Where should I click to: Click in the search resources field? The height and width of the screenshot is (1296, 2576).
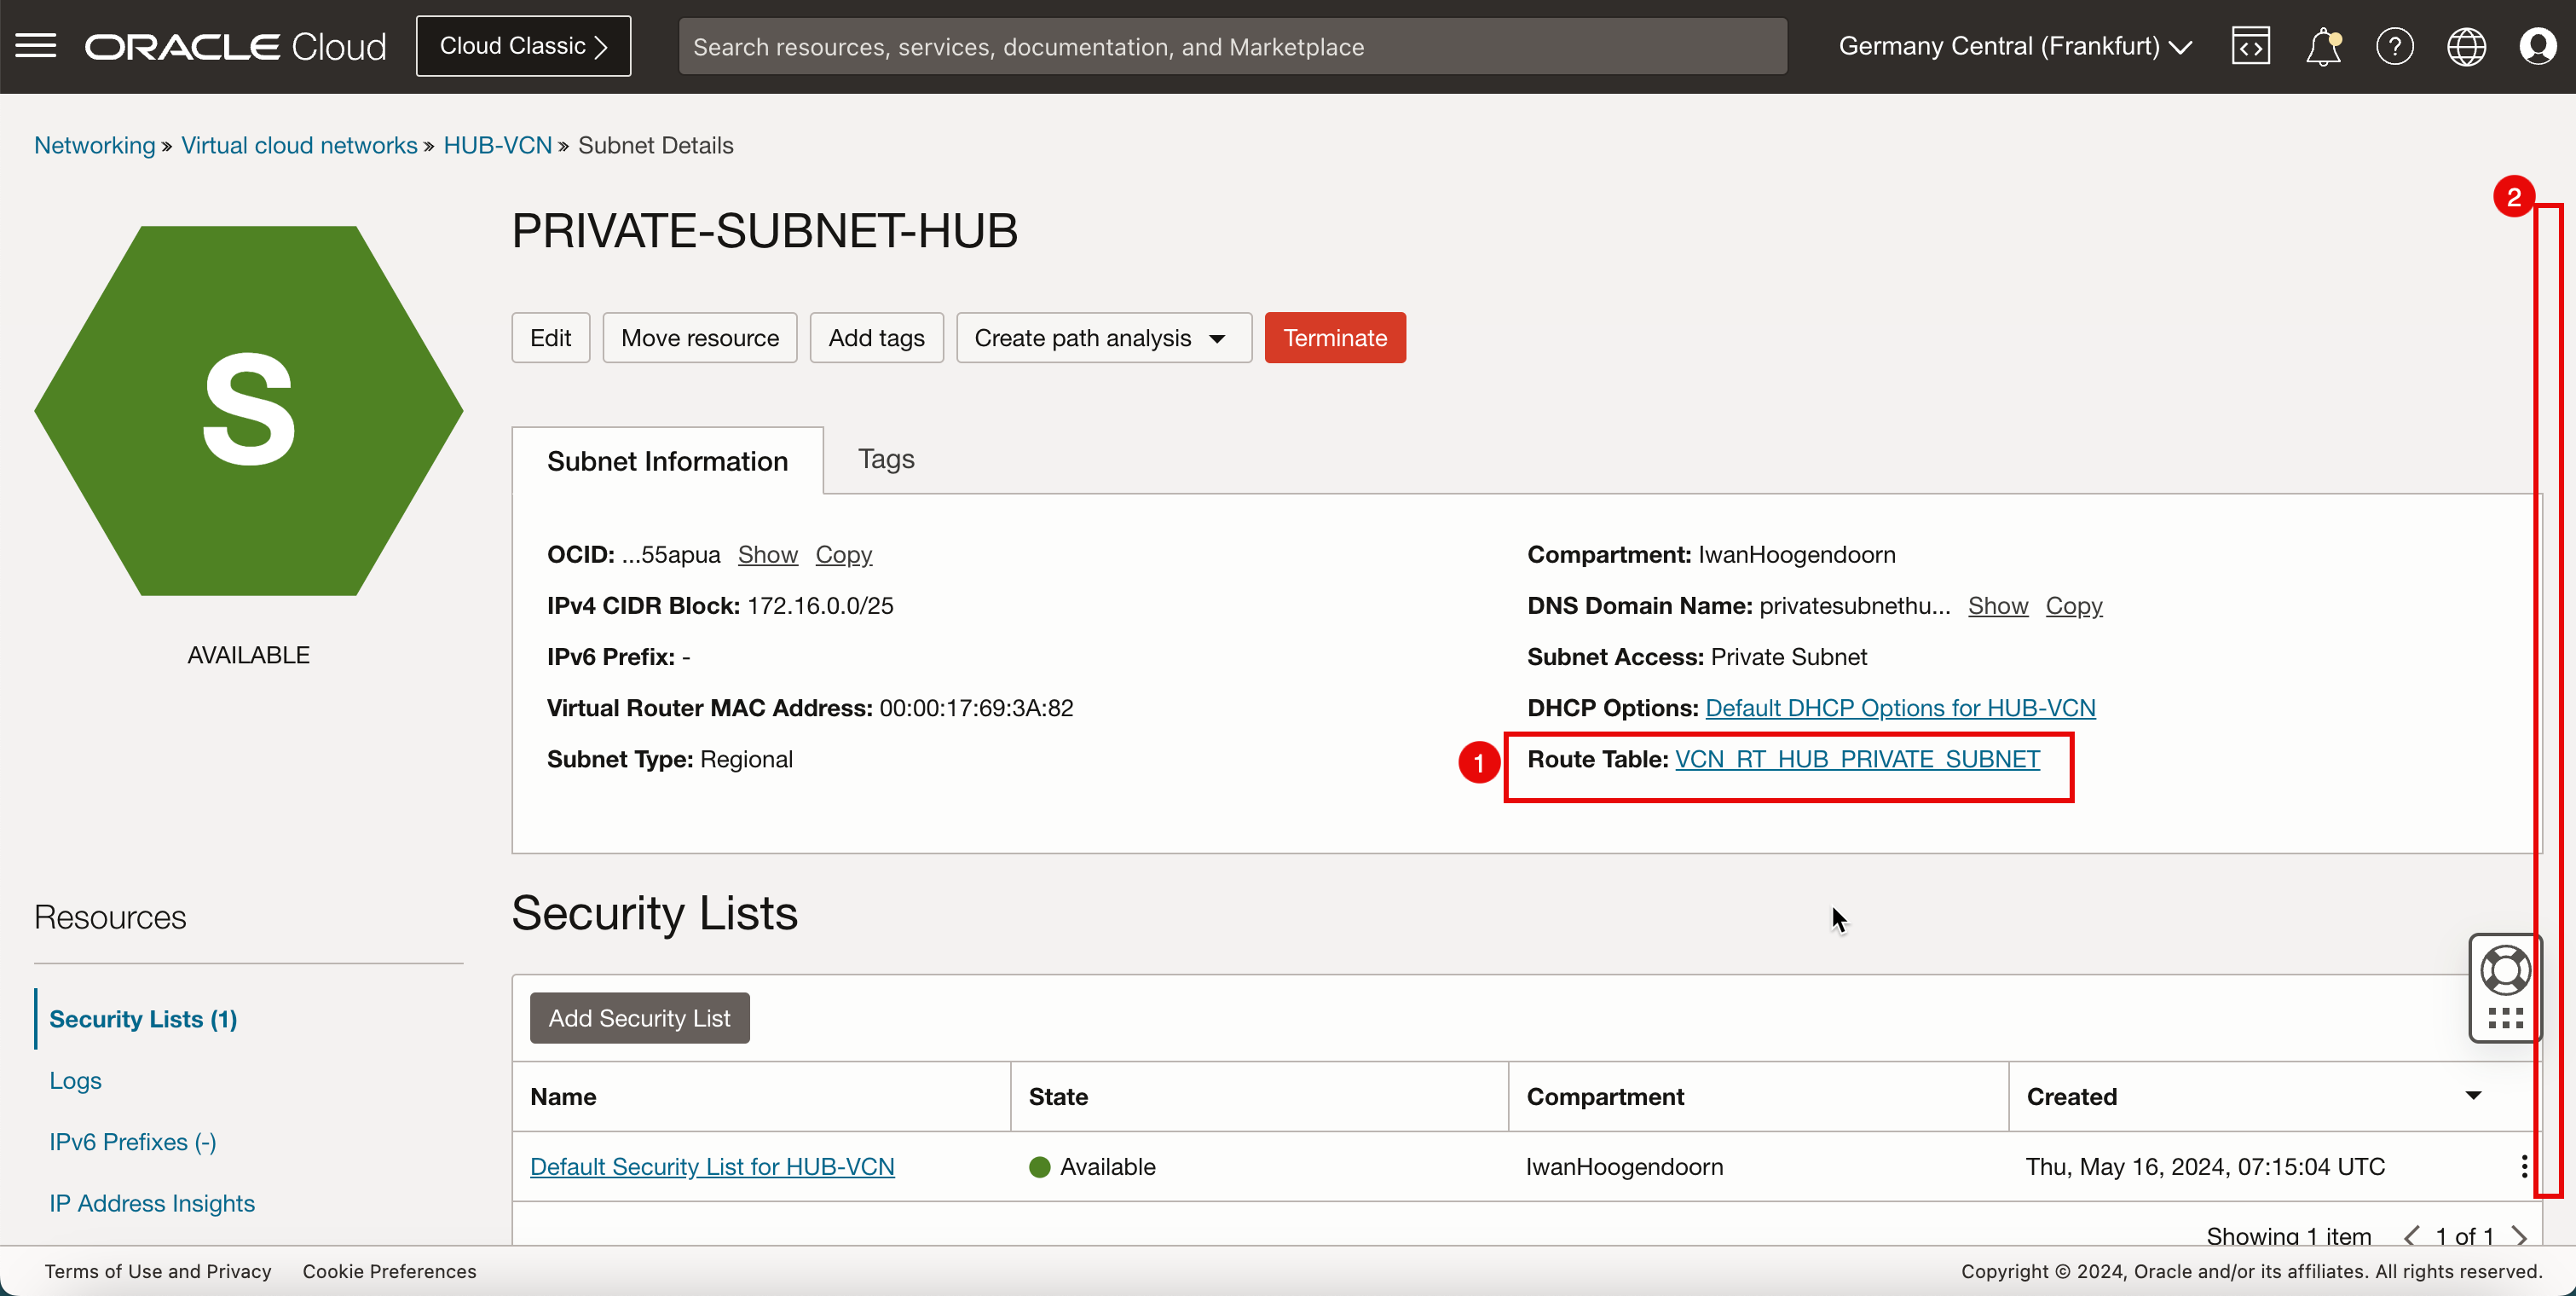tap(1232, 46)
